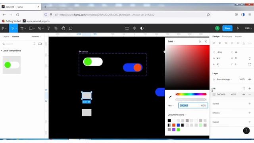The image size is (254, 143).
Task: Reload the browser page
Action: 17,15
